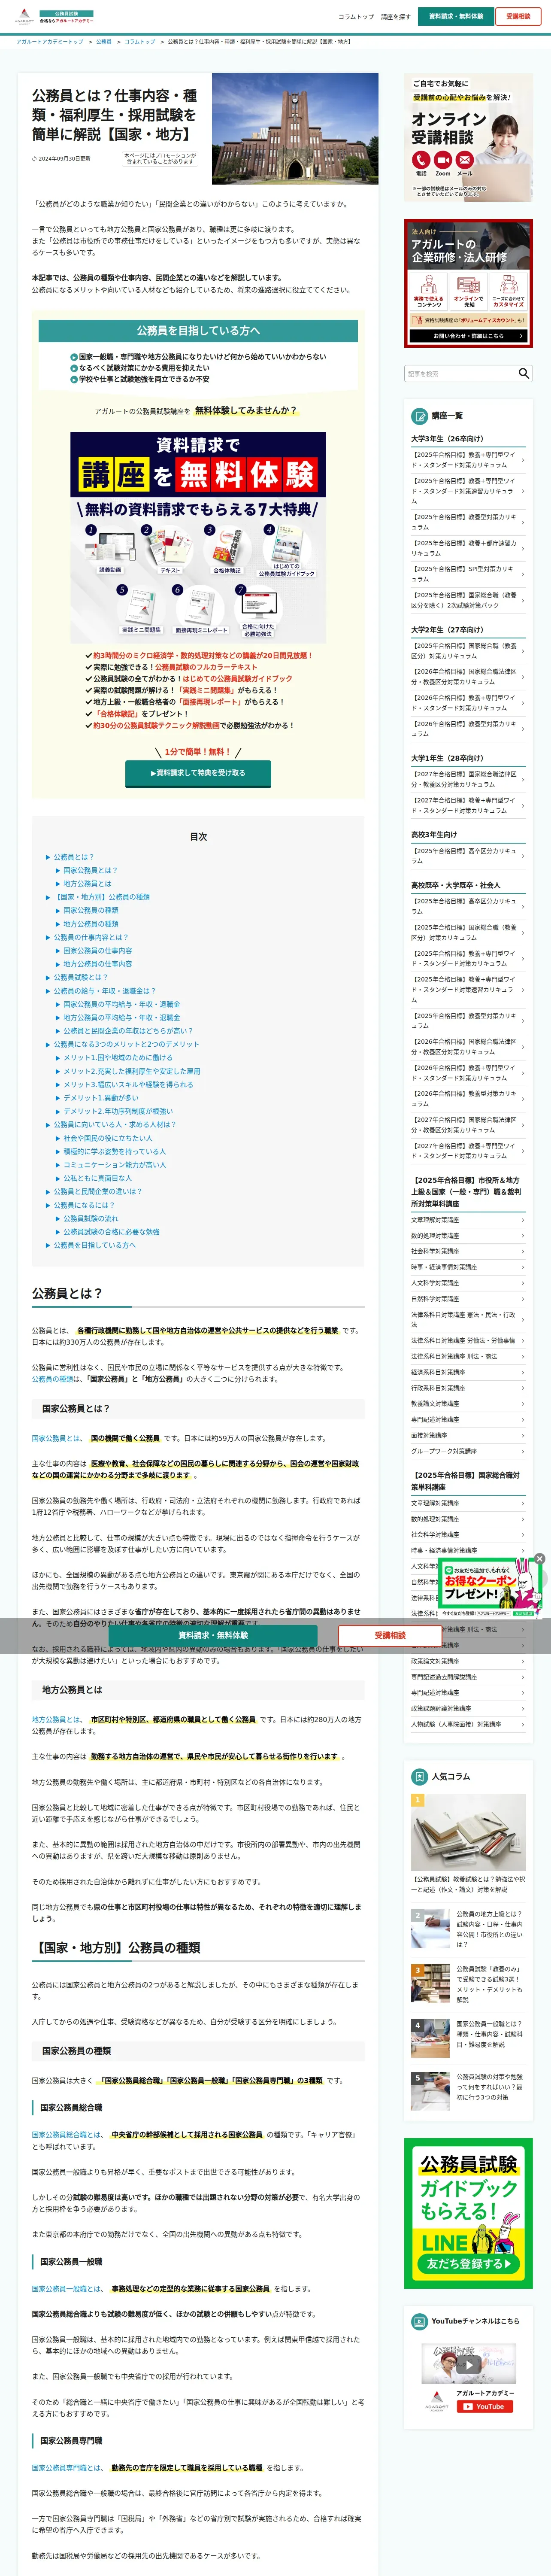Open the LINE guidebook registration banner
Screen dimensions: 551x2576
pos(468,2213)
